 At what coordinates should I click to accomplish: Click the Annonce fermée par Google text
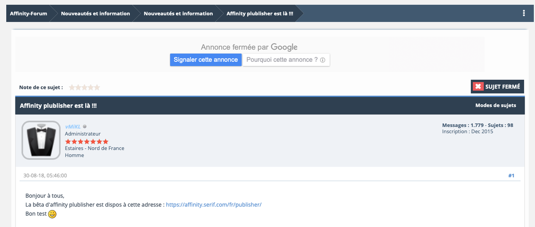click(x=249, y=47)
